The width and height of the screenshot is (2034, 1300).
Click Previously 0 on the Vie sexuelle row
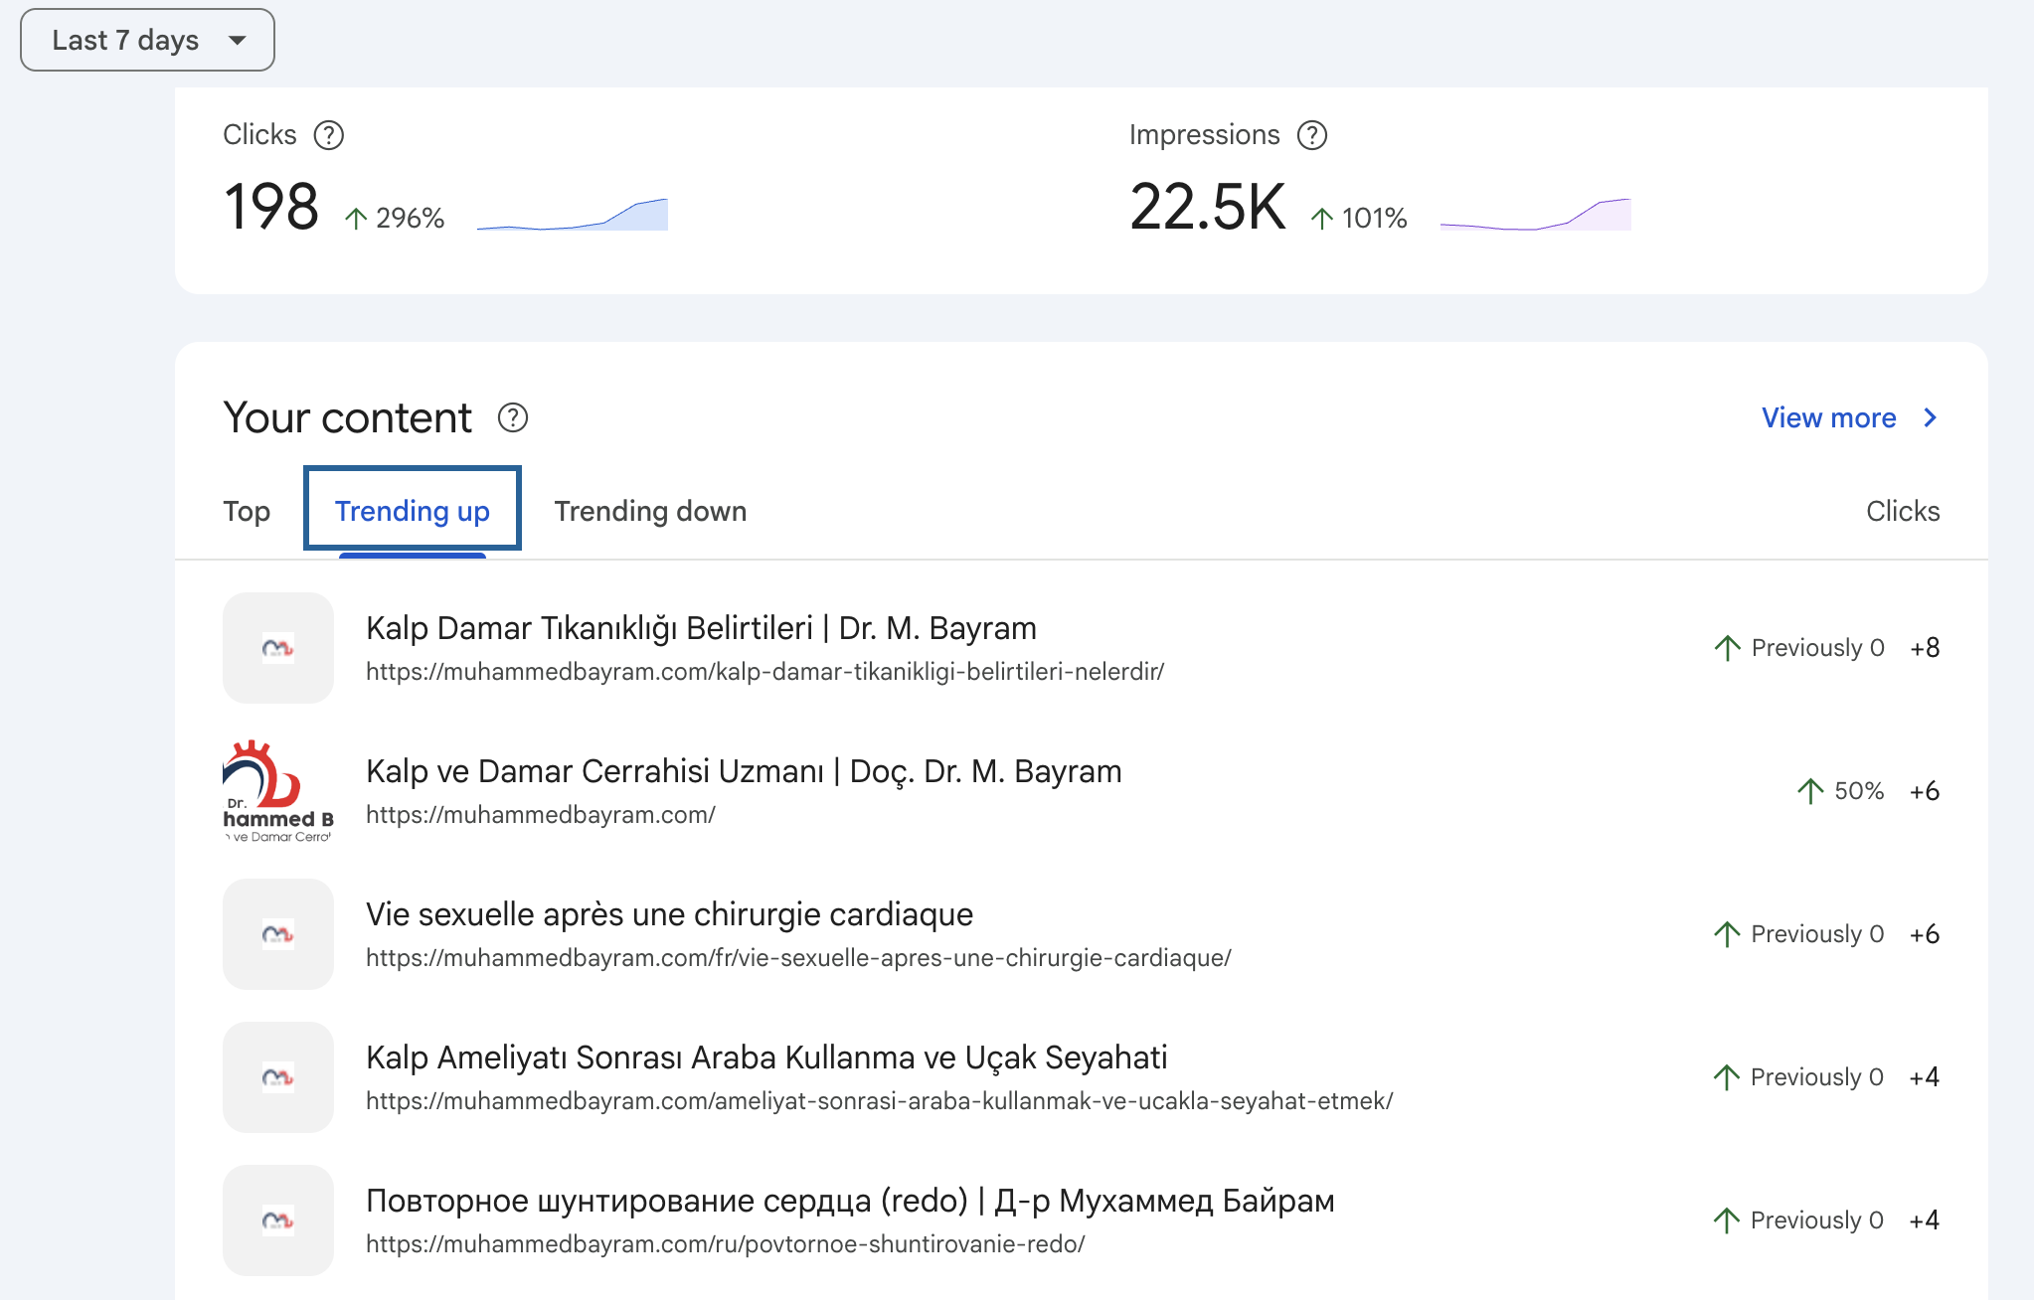click(1817, 934)
